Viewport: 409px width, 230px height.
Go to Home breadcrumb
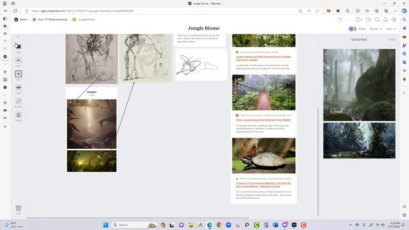click(x=20, y=20)
